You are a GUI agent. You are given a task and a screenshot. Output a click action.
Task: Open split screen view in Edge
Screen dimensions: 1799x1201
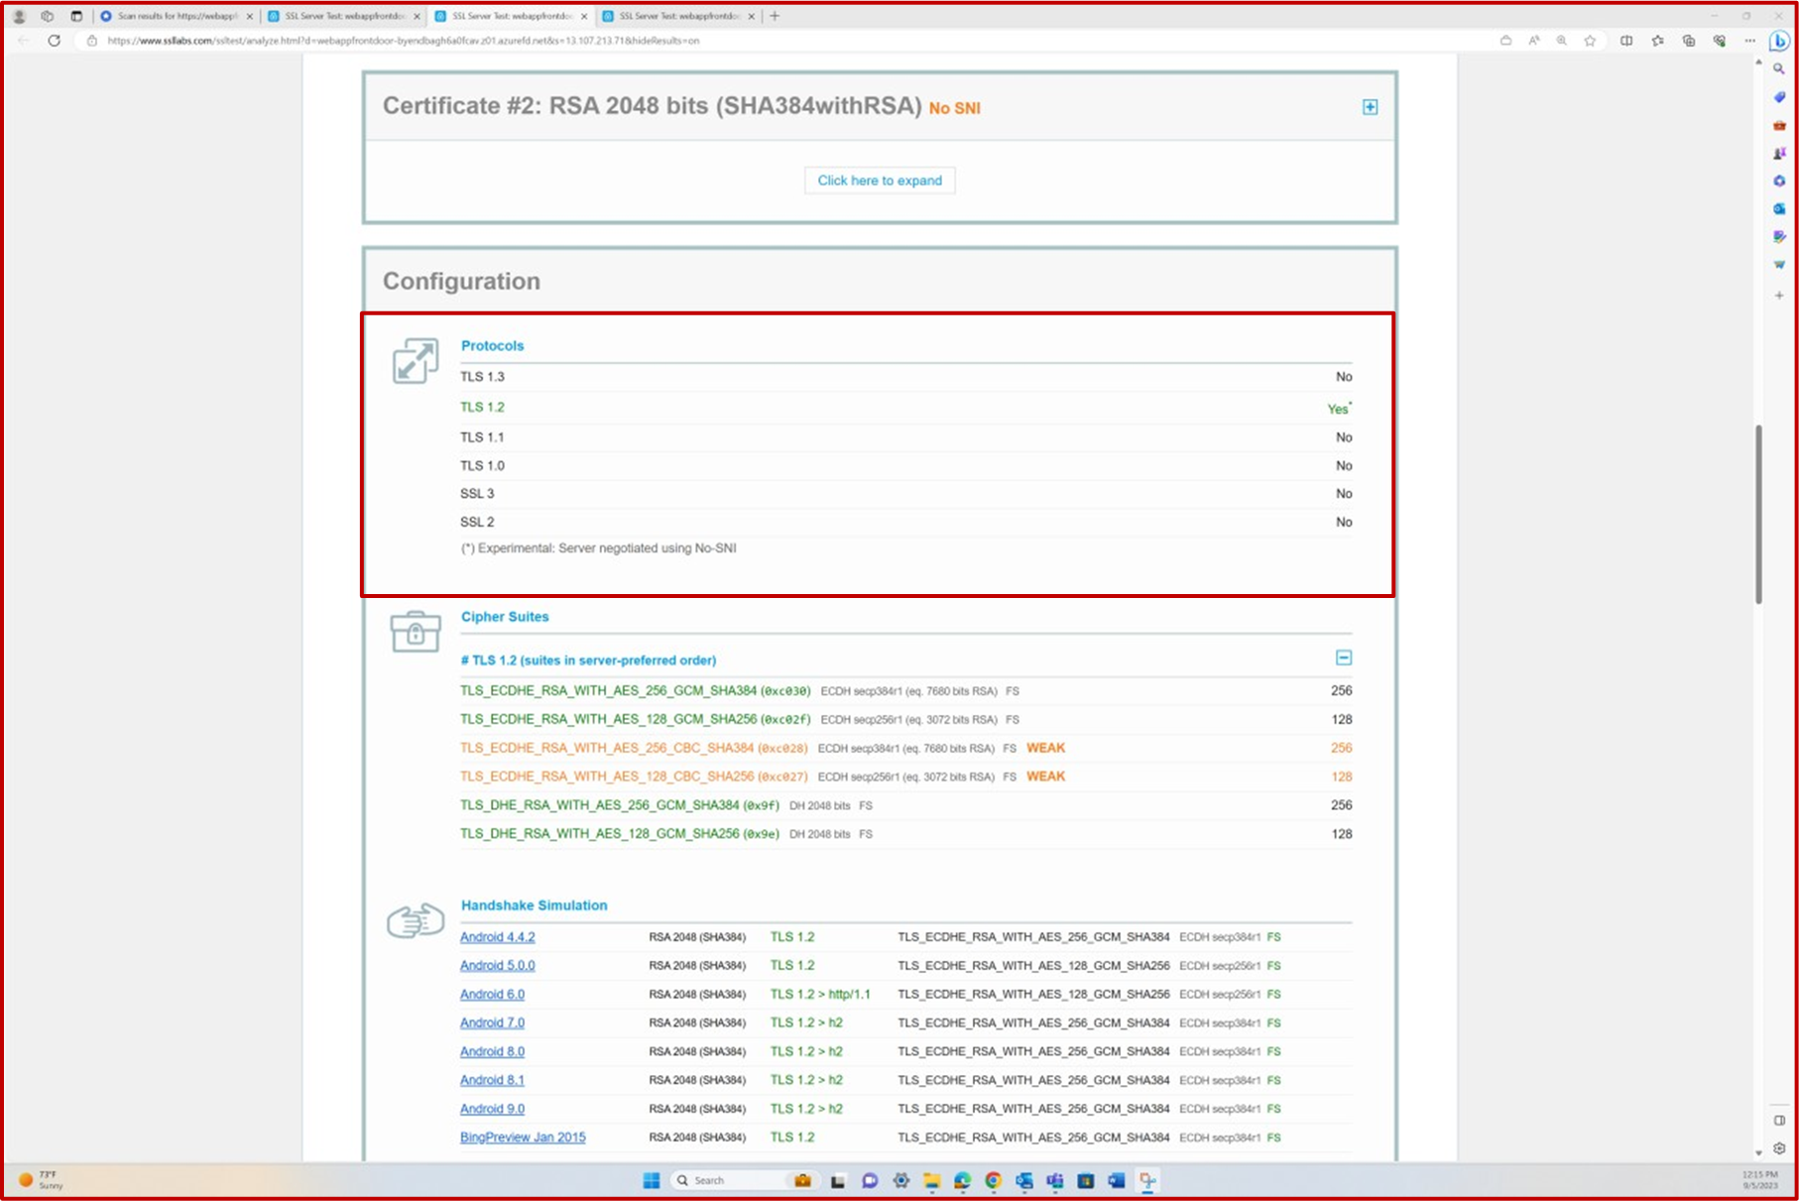(1626, 41)
